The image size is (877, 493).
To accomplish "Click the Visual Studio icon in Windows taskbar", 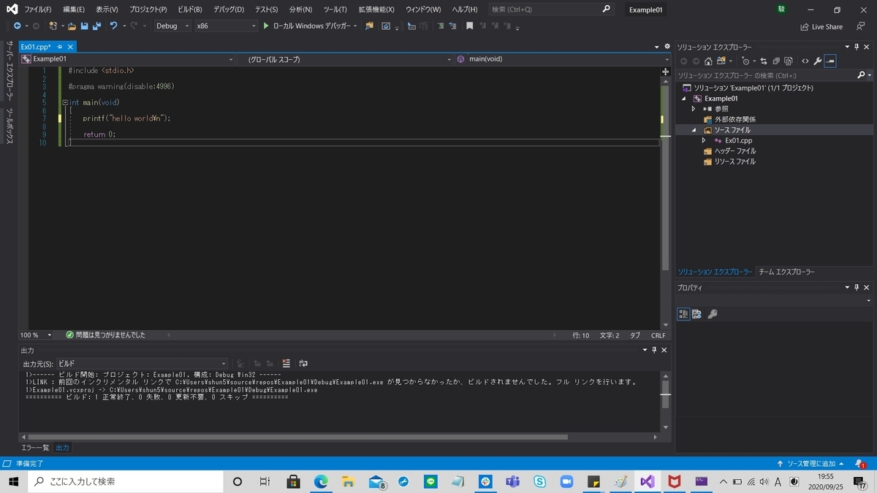I will coord(647,481).
